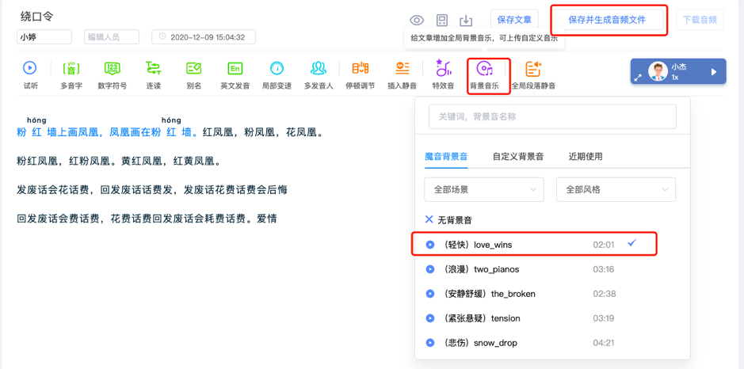Select the (安静舒缓) the_broken track

click(x=489, y=294)
